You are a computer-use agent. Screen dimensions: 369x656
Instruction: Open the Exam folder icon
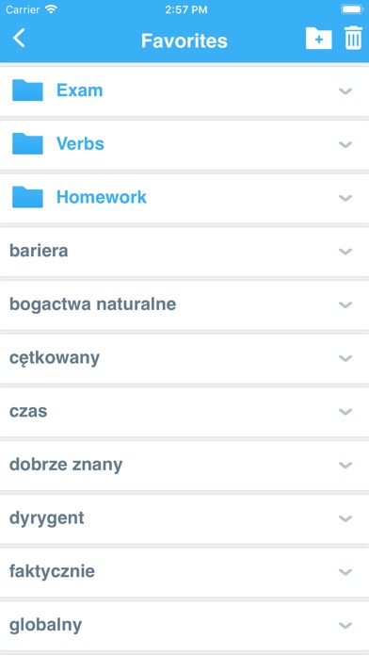[27, 90]
